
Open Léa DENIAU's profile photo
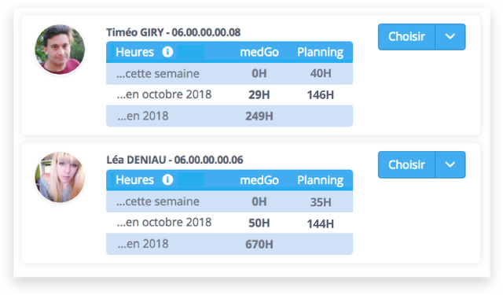click(60, 177)
